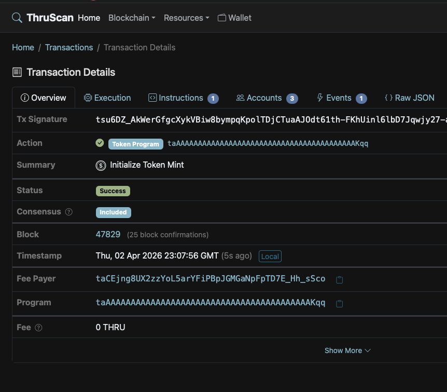The image size is (447, 392).
Task: Click the Overview info icon
Action: [25, 98]
